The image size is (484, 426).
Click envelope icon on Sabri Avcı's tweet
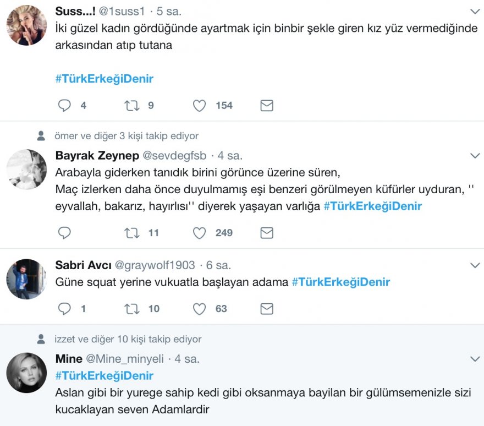(x=267, y=309)
